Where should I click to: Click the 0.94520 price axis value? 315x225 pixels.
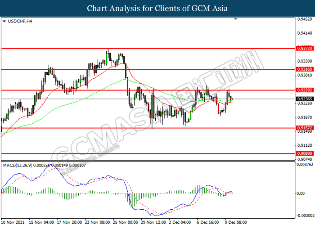click(x=305, y=19)
